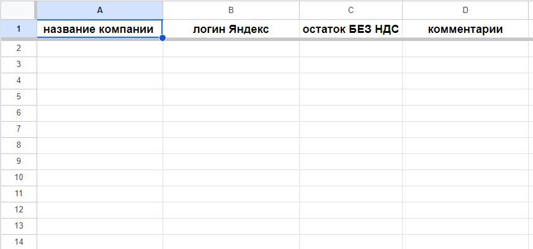This screenshot has height=249, width=533.
Task: Click row 14 header
Action: 18,242
